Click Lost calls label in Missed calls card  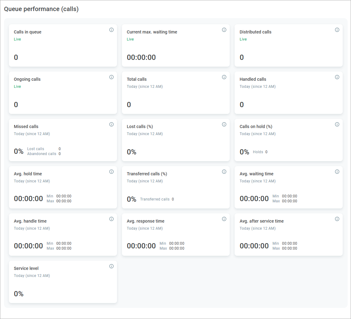36,149
